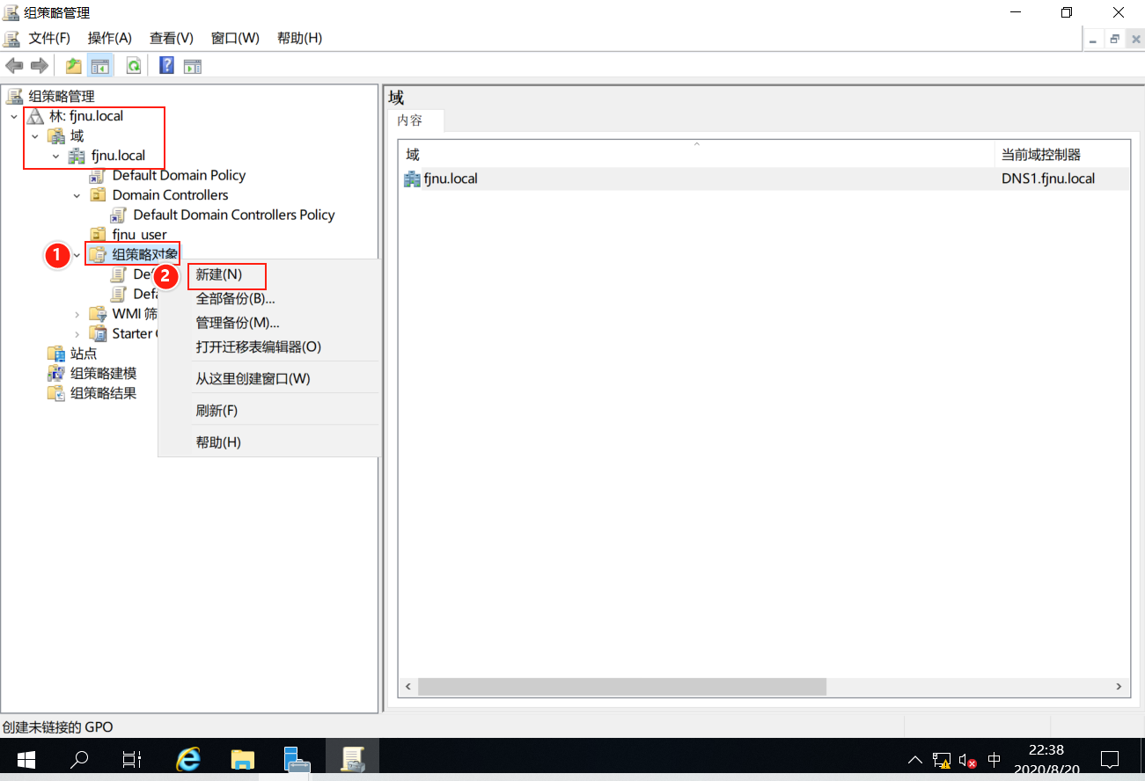This screenshot has width=1145, height=781.
Task: Click the Forward arrow in toolbar
Action: (x=39, y=66)
